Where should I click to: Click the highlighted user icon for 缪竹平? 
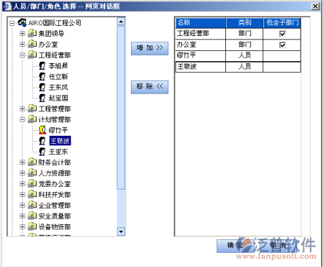pos(42,130)
